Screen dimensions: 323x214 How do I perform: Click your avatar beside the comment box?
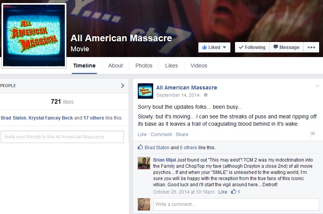tap(144, 204)
